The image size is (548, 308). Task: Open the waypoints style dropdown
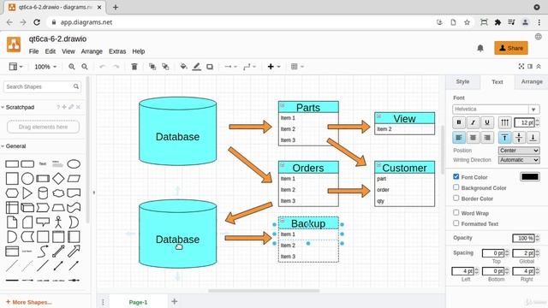click(x=249, y=67)
